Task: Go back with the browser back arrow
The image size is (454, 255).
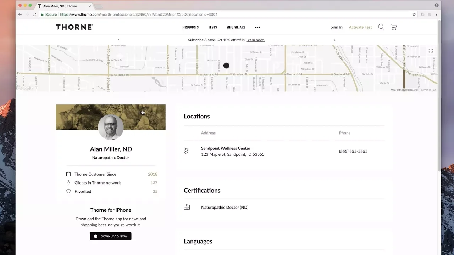Action: (x=20, y=15)
